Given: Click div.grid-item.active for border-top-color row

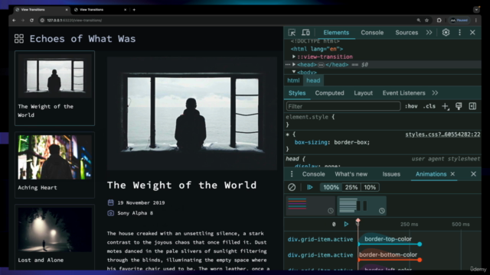Looking at the screenshot, I should coord(320,239).
